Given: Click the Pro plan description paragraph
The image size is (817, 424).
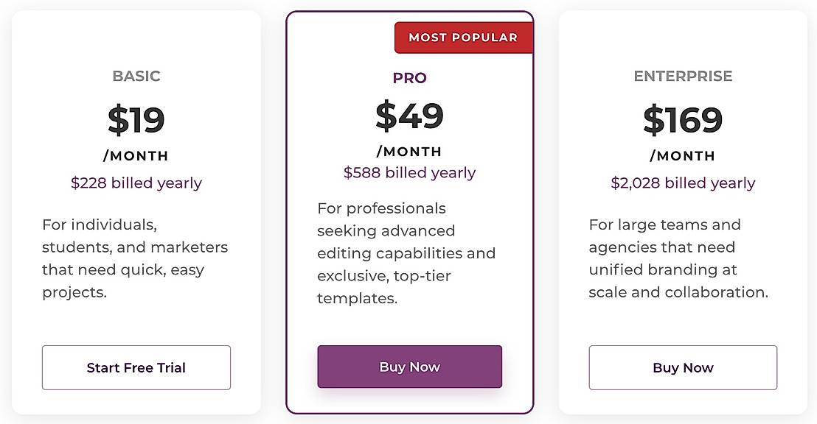Looking at the screenshot, I should click(406, 253).
